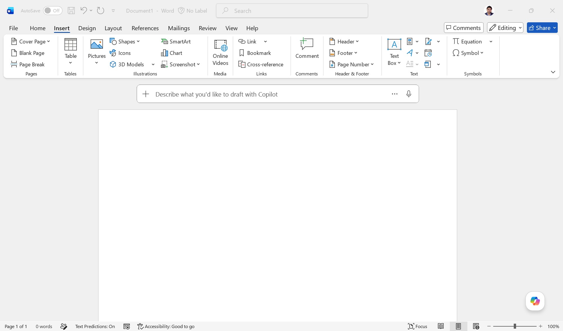Open the Shapes dropdown

point(125,41)
